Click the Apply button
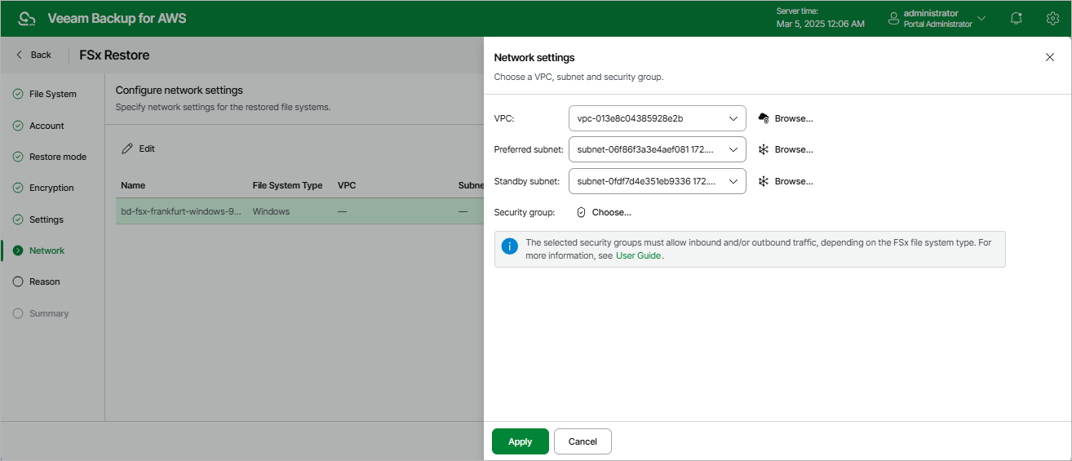This screenshot has height=461, width=1072. point(520,441)
